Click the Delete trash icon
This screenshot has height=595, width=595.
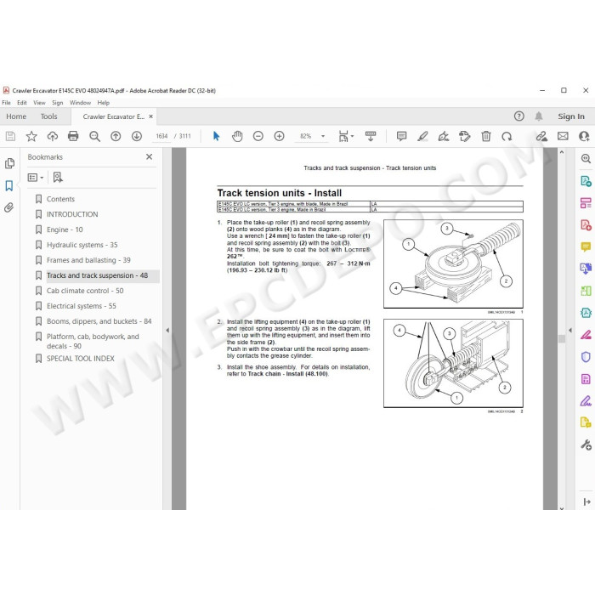pos(486,136)
